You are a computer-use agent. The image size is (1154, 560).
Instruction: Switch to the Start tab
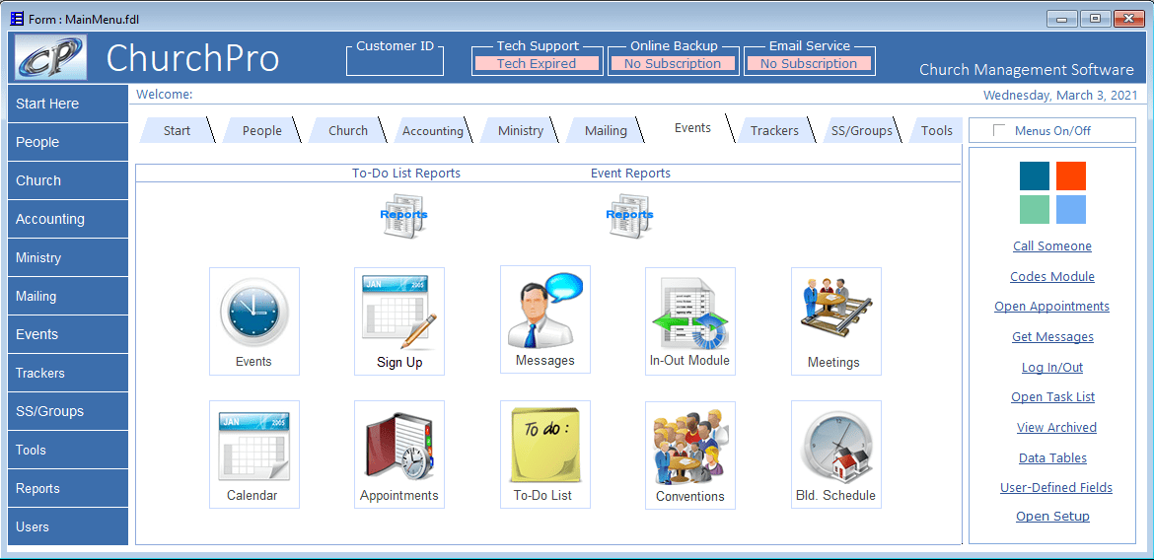tap(177, 130)
